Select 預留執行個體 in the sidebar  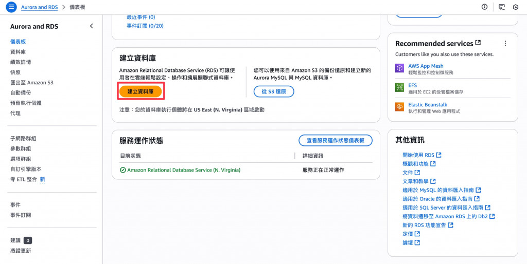tap(26, 103)
